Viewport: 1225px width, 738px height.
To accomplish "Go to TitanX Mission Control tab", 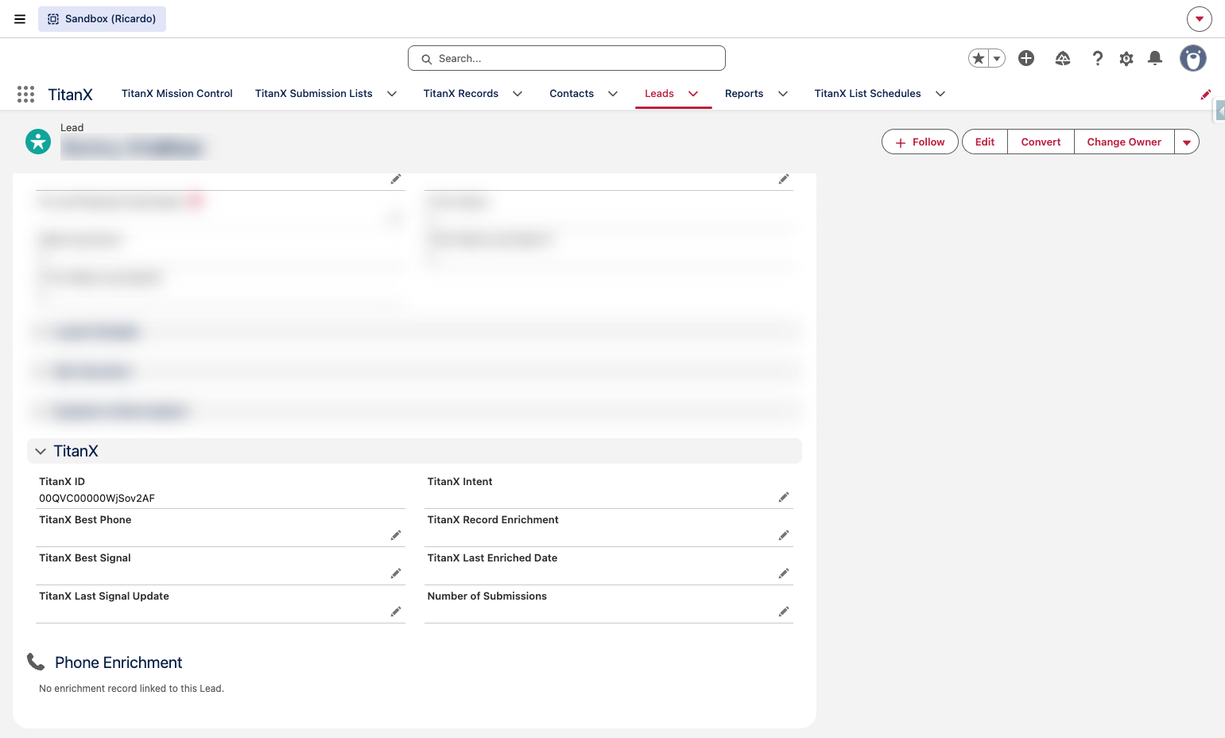I will [x=177, y=94].
